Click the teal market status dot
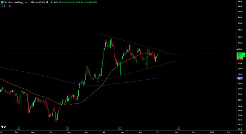246x134 pixels. [51, 2]
